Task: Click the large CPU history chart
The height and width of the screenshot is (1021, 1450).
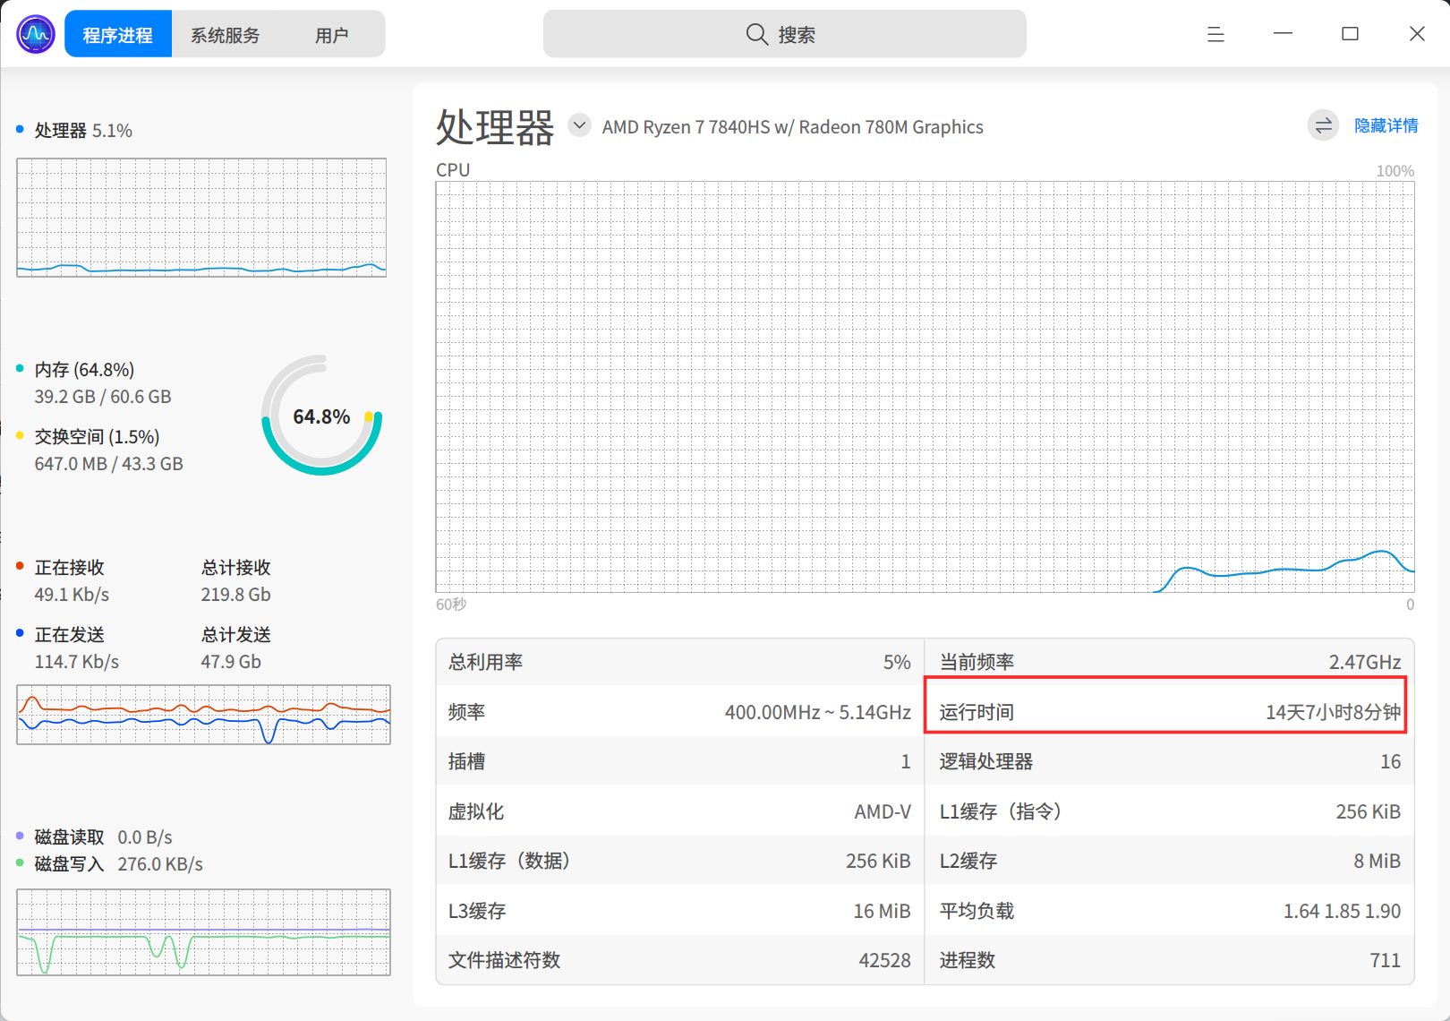Action: [x=925, y=387]
